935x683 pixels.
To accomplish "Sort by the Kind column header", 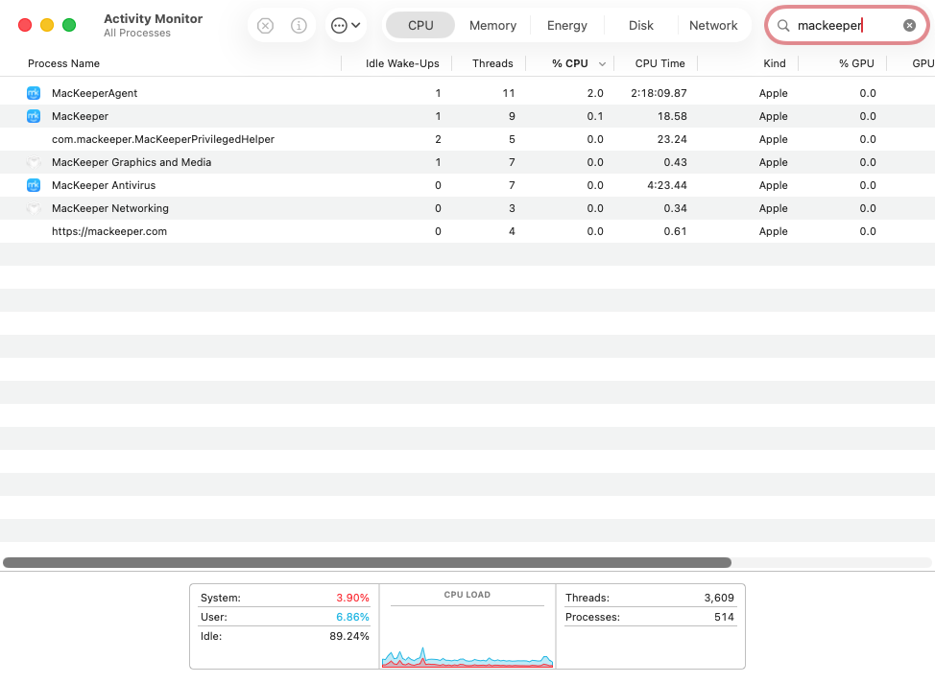I will point(775,63).
